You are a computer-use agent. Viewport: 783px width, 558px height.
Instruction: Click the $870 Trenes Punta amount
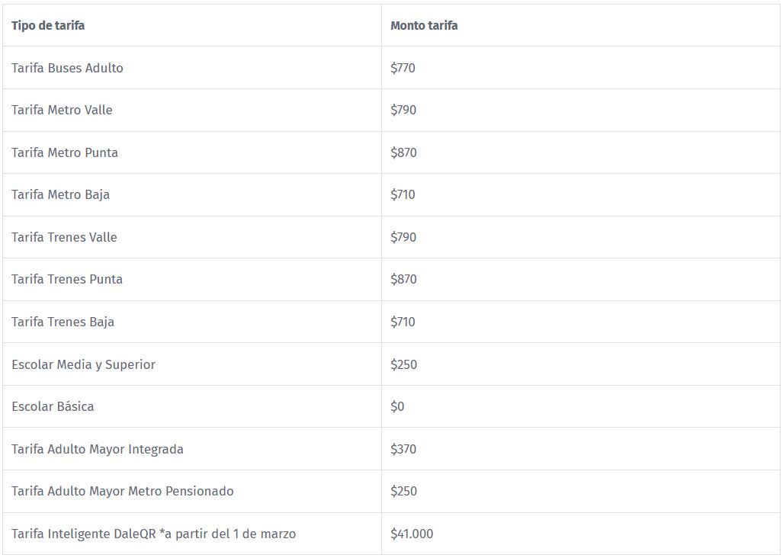[403, 279]
